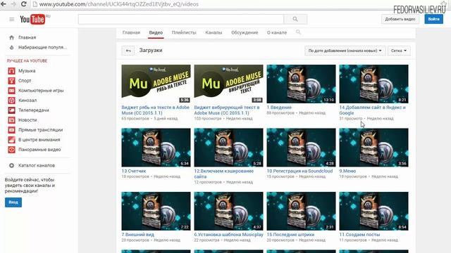Click the blue Войти button
The image size is (451, 253).
tap(434, 19)
